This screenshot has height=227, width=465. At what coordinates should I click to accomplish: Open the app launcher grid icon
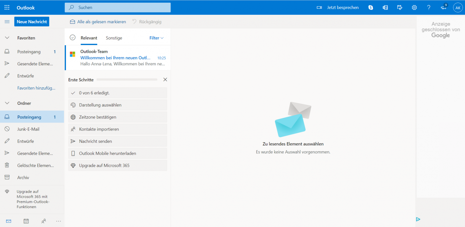7,8
